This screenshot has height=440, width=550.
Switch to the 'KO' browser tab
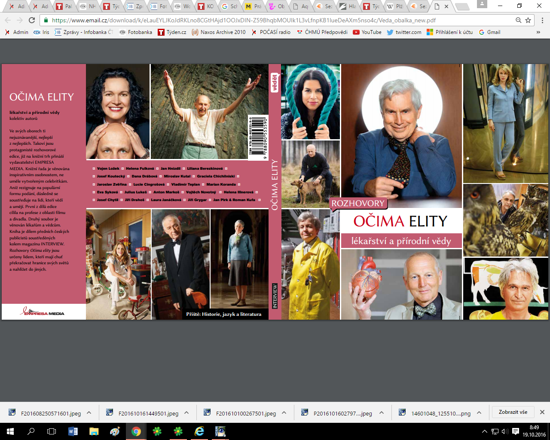click(x=206, y=6)
